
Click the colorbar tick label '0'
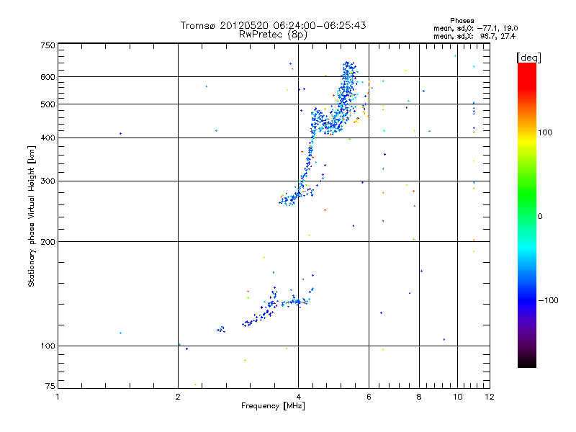(539, 217)
